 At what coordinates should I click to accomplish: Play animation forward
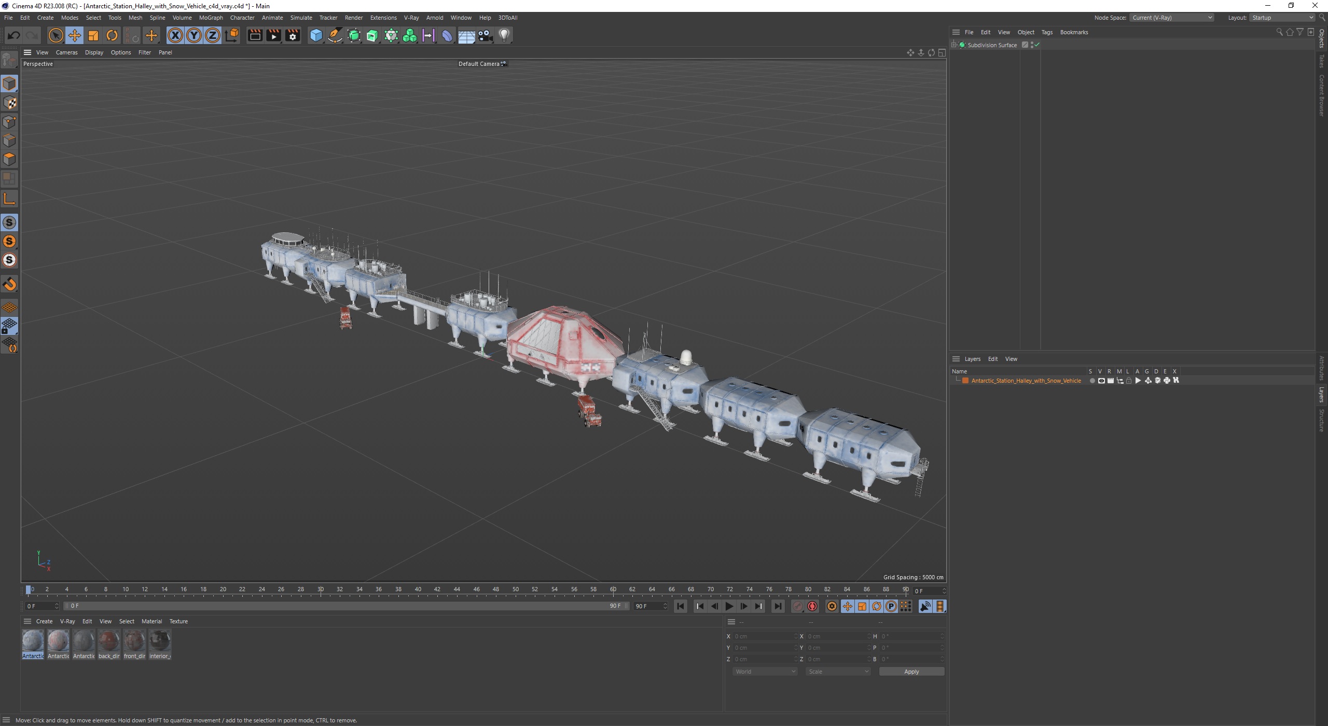[729, 606]
